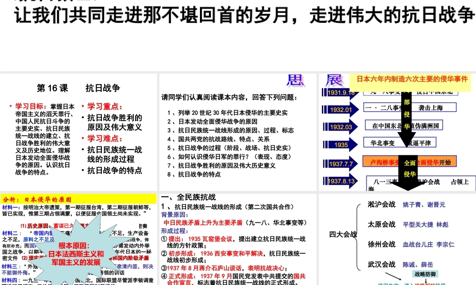Select the 徐州会战 label
The width and height of the screenshot is (476, 285).
(381, 245)
